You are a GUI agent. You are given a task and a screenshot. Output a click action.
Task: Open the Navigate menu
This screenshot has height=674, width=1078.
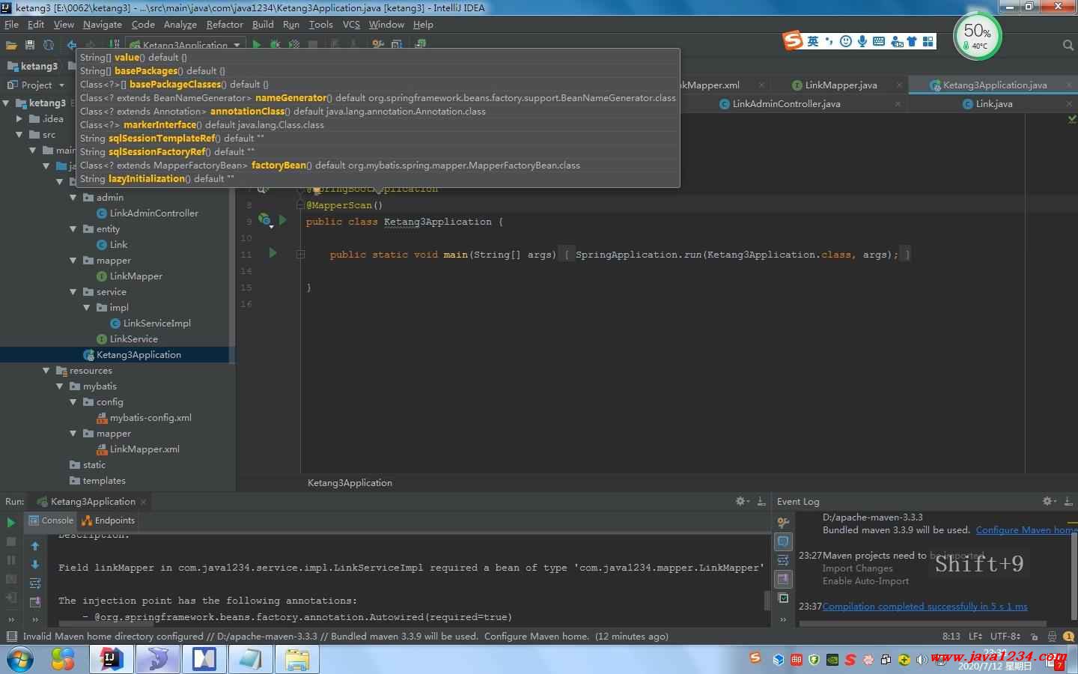pyautogui.click(x=102, y=24)
